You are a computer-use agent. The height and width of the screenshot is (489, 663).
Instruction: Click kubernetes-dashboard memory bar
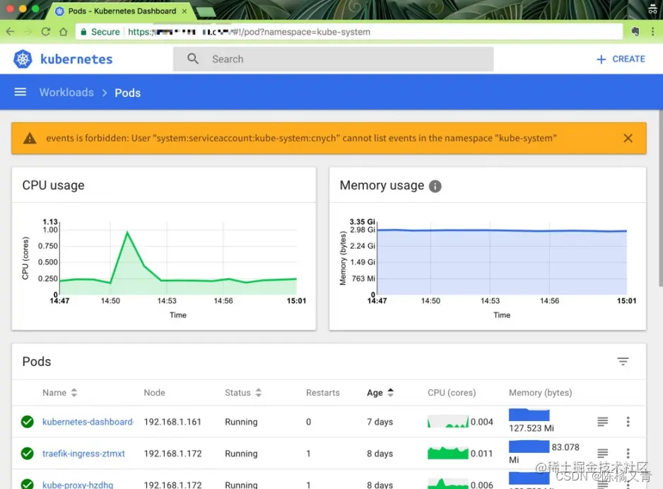pos(529,415)
